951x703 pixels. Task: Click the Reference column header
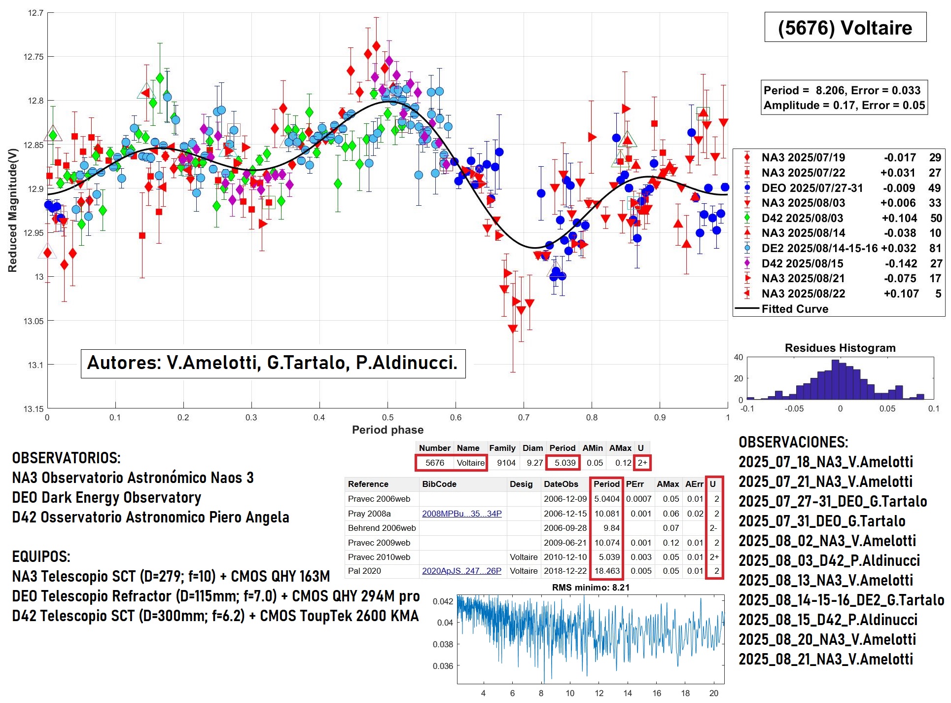pyautogui.click(x=368, y=484)
